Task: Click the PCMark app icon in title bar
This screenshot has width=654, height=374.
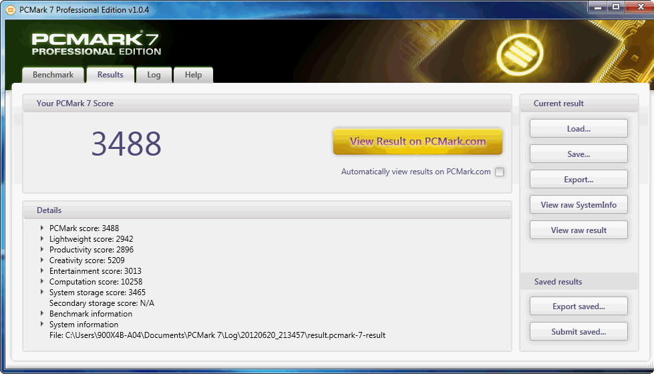Action: click(11, 9)
